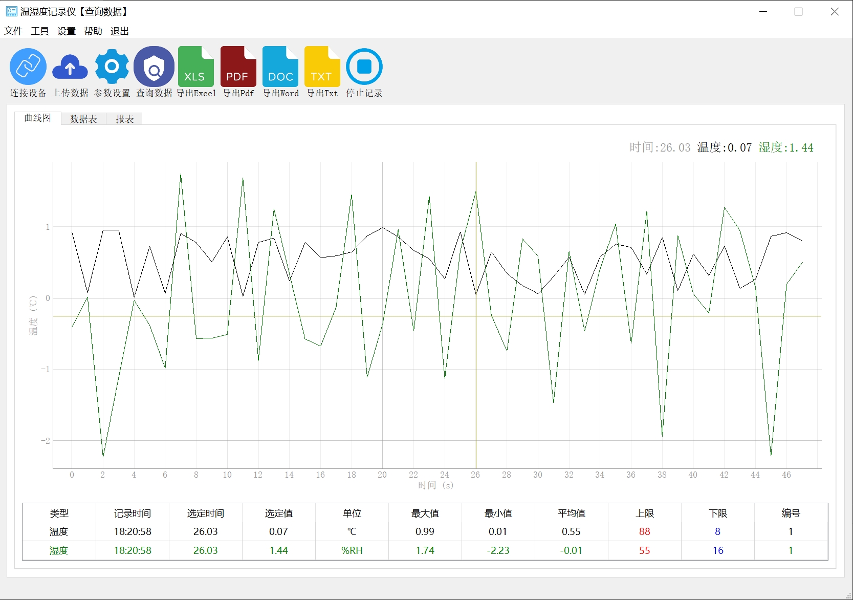Click humidity minimum value -2.23

tap(498, 551)
